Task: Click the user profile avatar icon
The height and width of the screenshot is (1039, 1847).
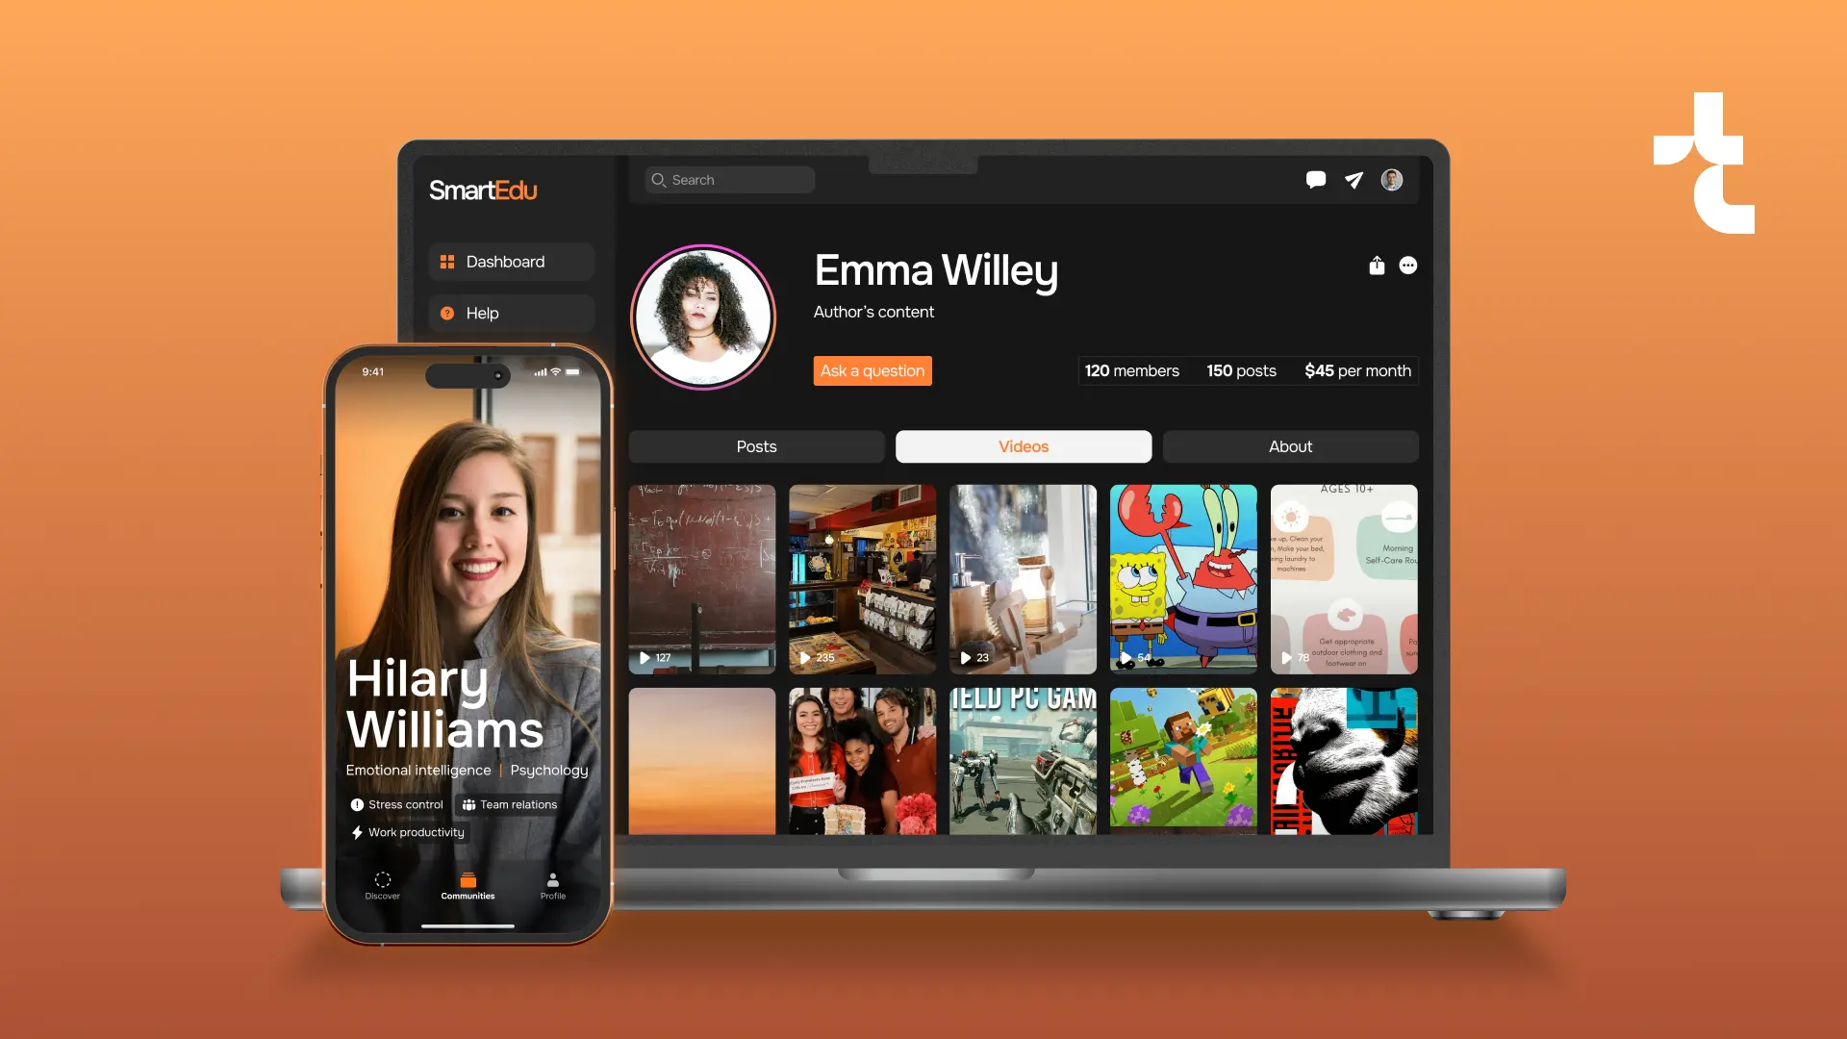Action: 1392,179
